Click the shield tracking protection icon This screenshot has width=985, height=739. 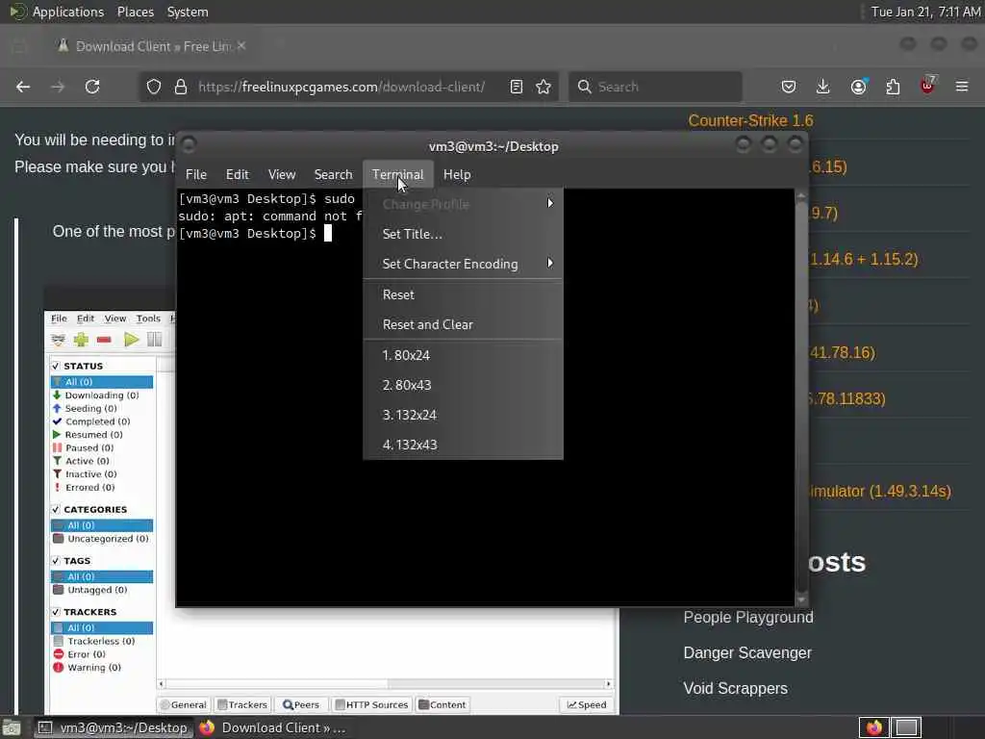click(154, 87)
